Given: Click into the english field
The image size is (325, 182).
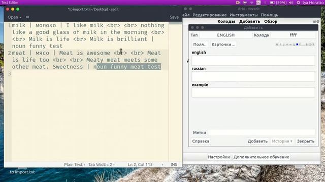Looking at the screenshot, I should click(x=253, y=61).
